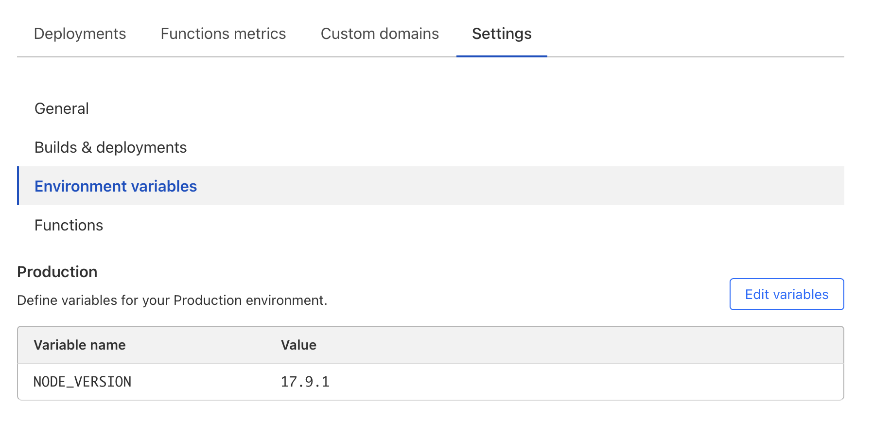Select the Settings tab
This screenshot has width=873, height=424.
point(502,34)
